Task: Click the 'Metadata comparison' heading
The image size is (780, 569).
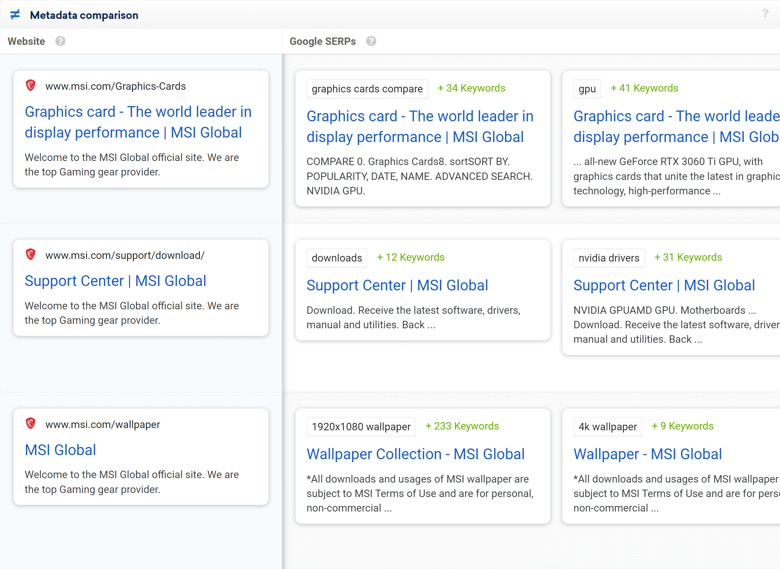Action: coord(84,15)
